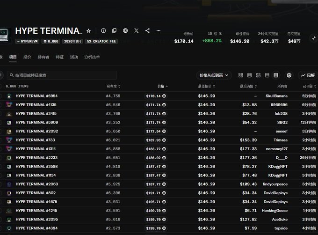318x235 pixels.
Task: Click the 见解 insights button
Action: 308,75
